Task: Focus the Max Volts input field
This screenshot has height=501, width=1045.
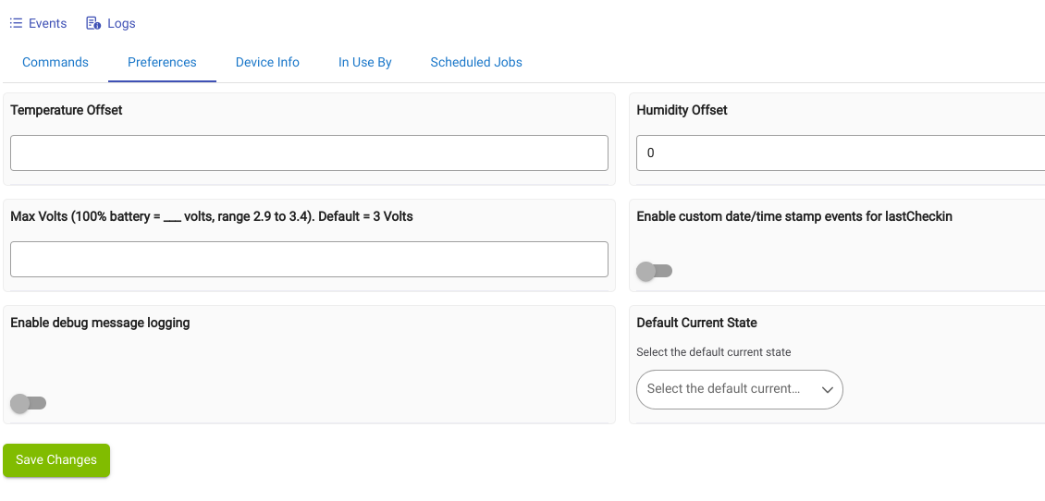Action: click(309, 259)
